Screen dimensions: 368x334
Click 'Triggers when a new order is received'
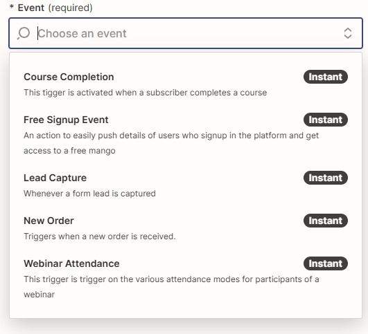pos(100,236)
